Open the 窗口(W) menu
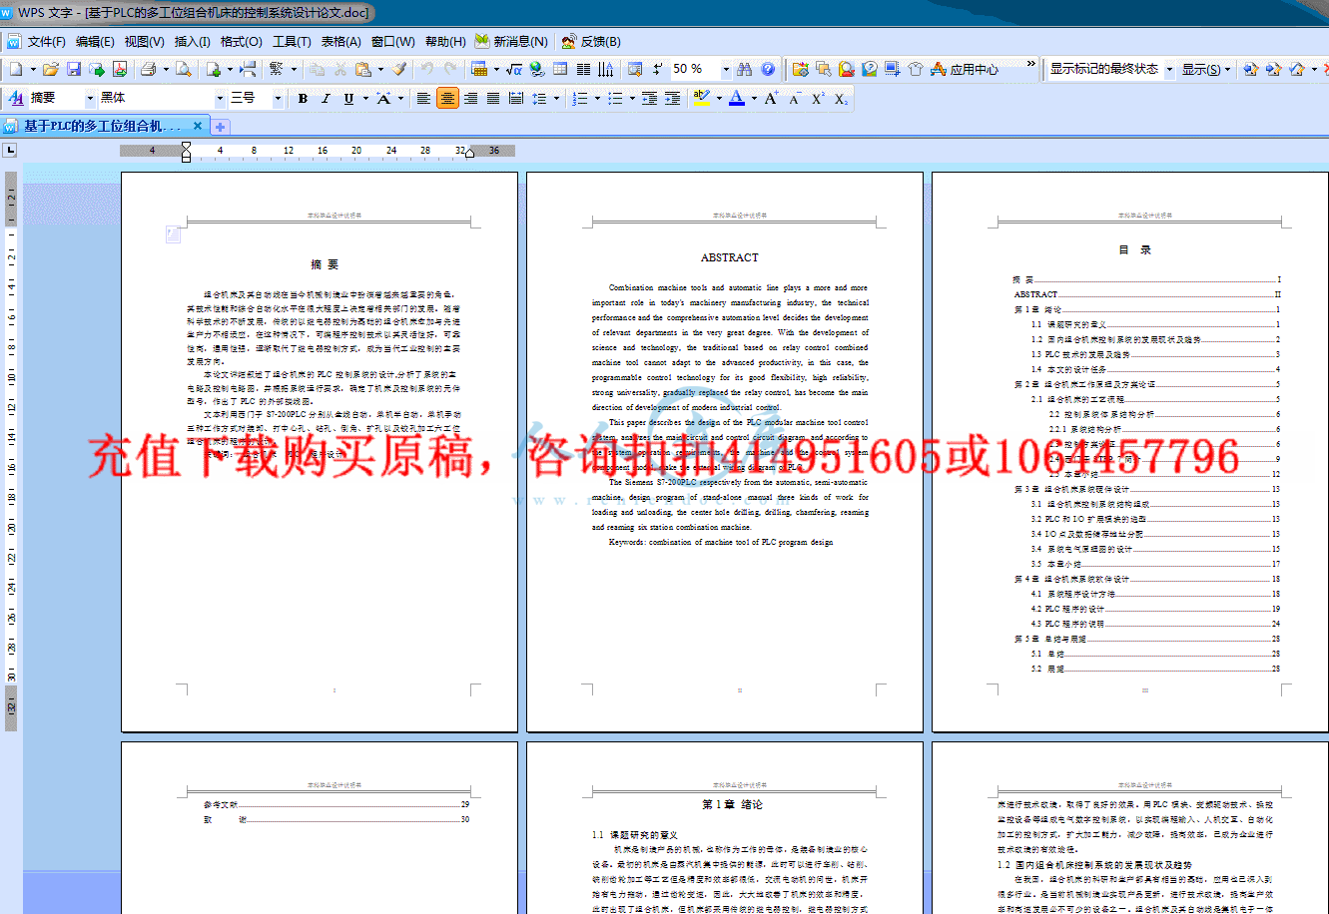1329x914 pixels. 392,41
